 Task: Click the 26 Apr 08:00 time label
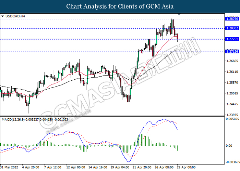coord(164,167)
